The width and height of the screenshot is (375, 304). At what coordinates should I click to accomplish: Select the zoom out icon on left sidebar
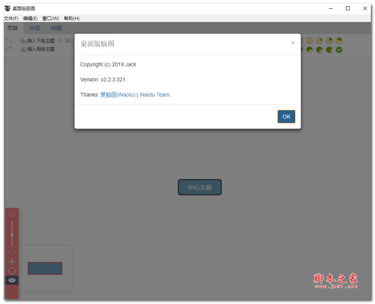pyautogui.click(x=12, y=252)
